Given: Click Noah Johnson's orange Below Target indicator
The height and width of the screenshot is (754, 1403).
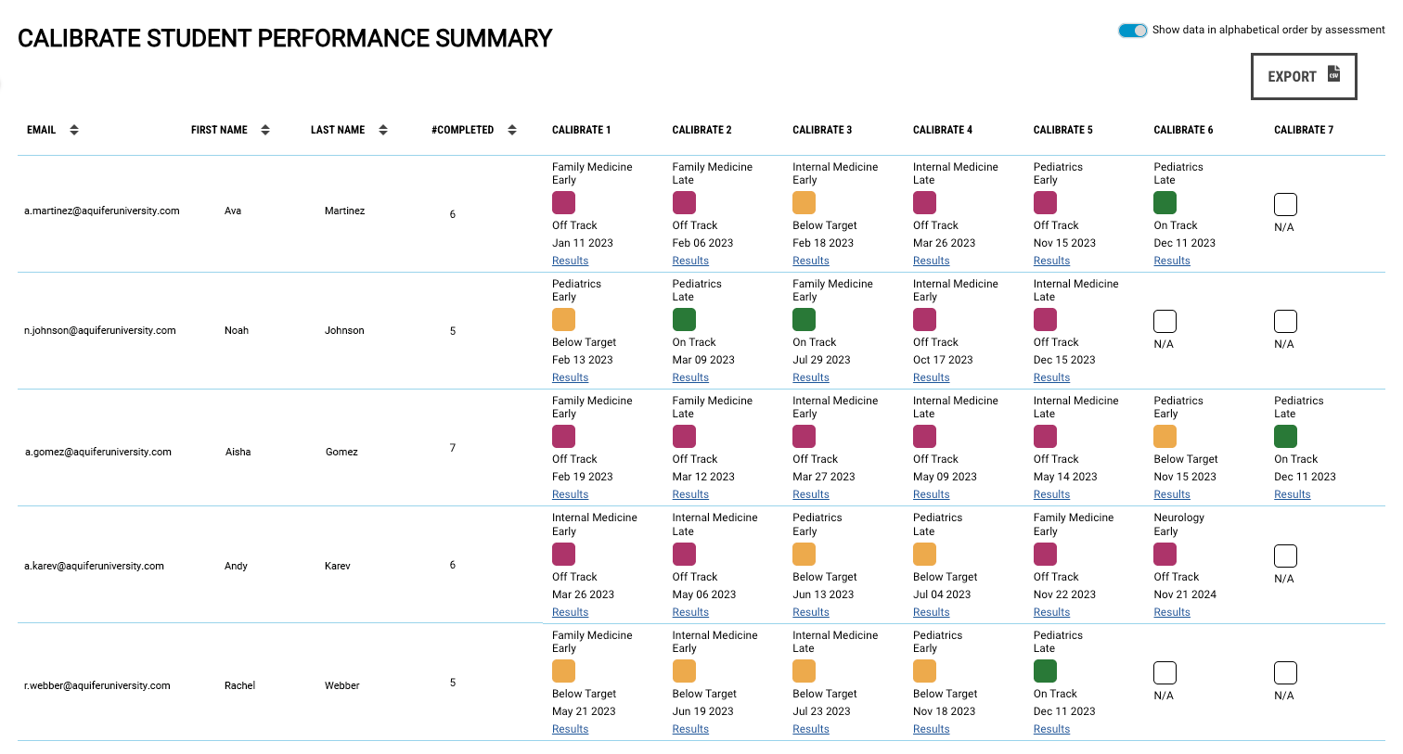Looking at the screenshot, I should click(x=563, y=319).
